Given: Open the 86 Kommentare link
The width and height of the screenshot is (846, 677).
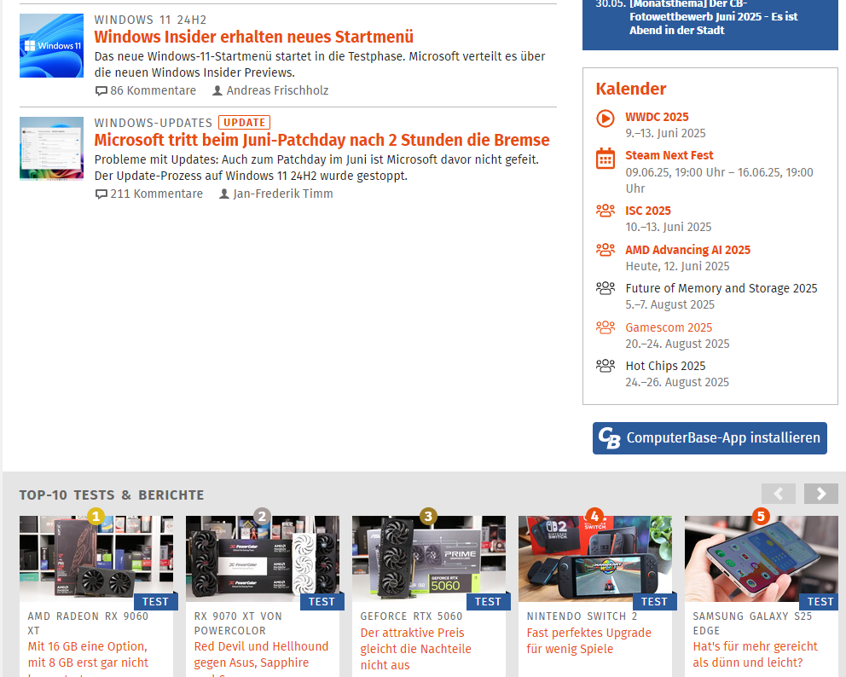Looking at the screenshot, I should coord(154,90).
